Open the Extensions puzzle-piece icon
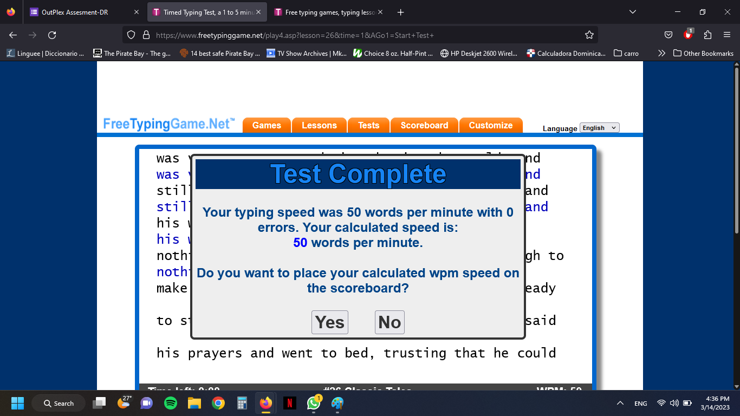The width and height of the screenshot is (740, 416). click(707, 35)
